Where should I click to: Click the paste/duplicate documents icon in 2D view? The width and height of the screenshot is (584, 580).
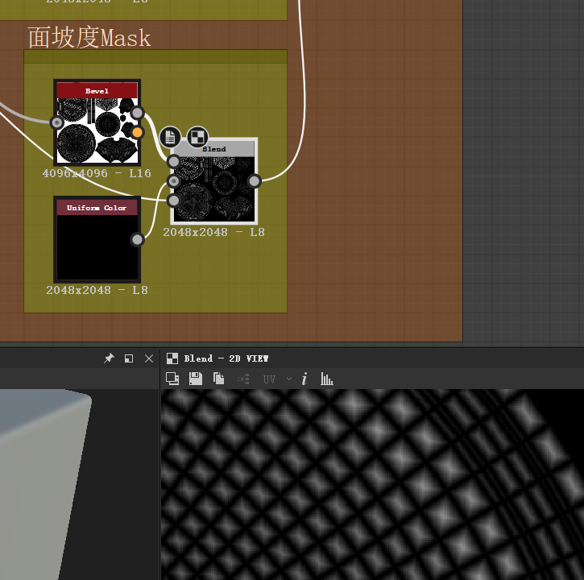218,379
